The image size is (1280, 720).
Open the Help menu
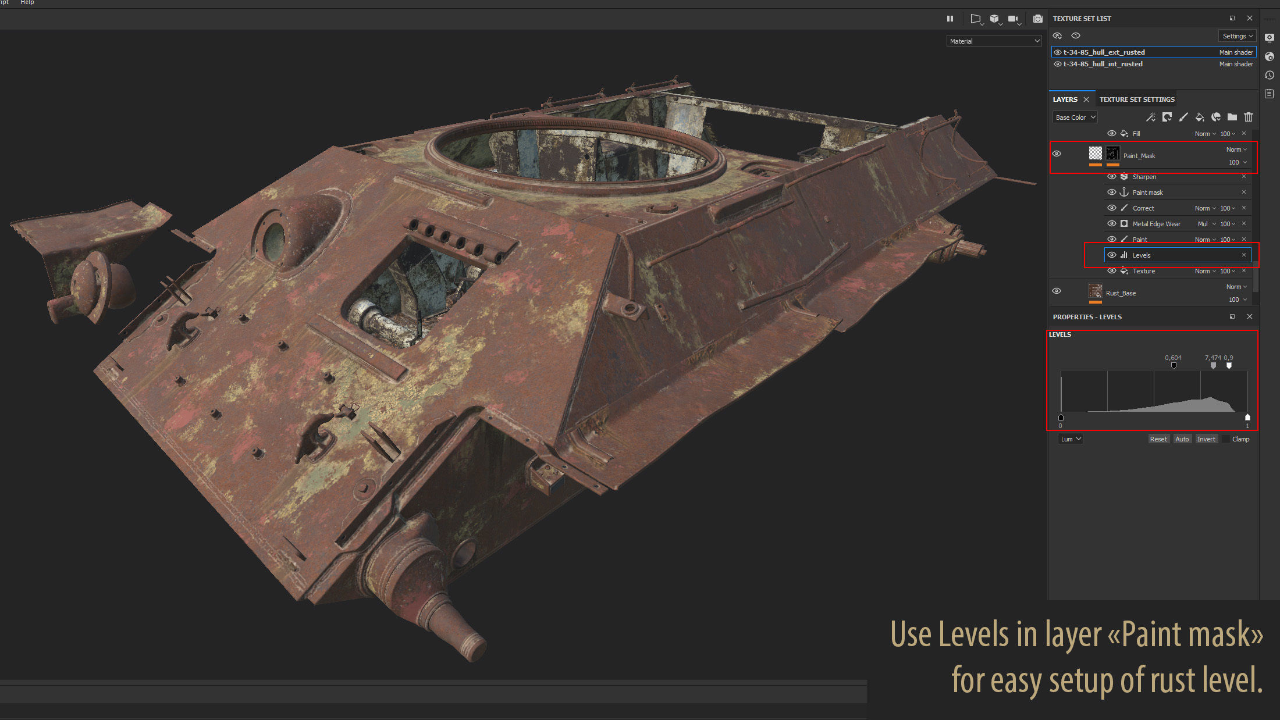pos(27,3)
